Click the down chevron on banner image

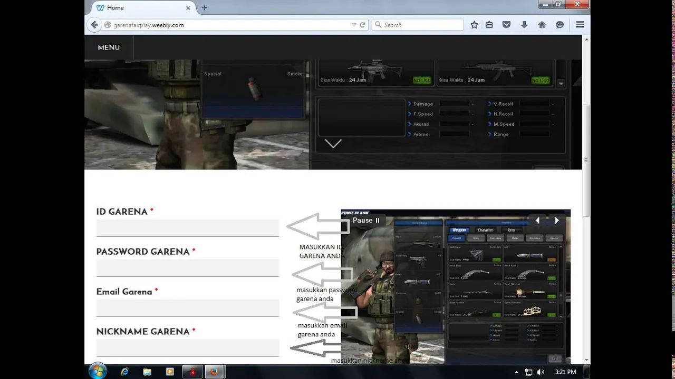point(333,144)
